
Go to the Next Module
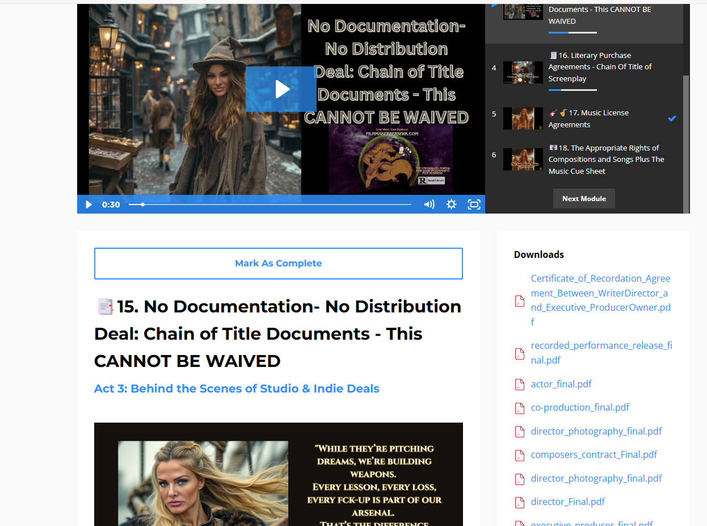click(584, 199)
